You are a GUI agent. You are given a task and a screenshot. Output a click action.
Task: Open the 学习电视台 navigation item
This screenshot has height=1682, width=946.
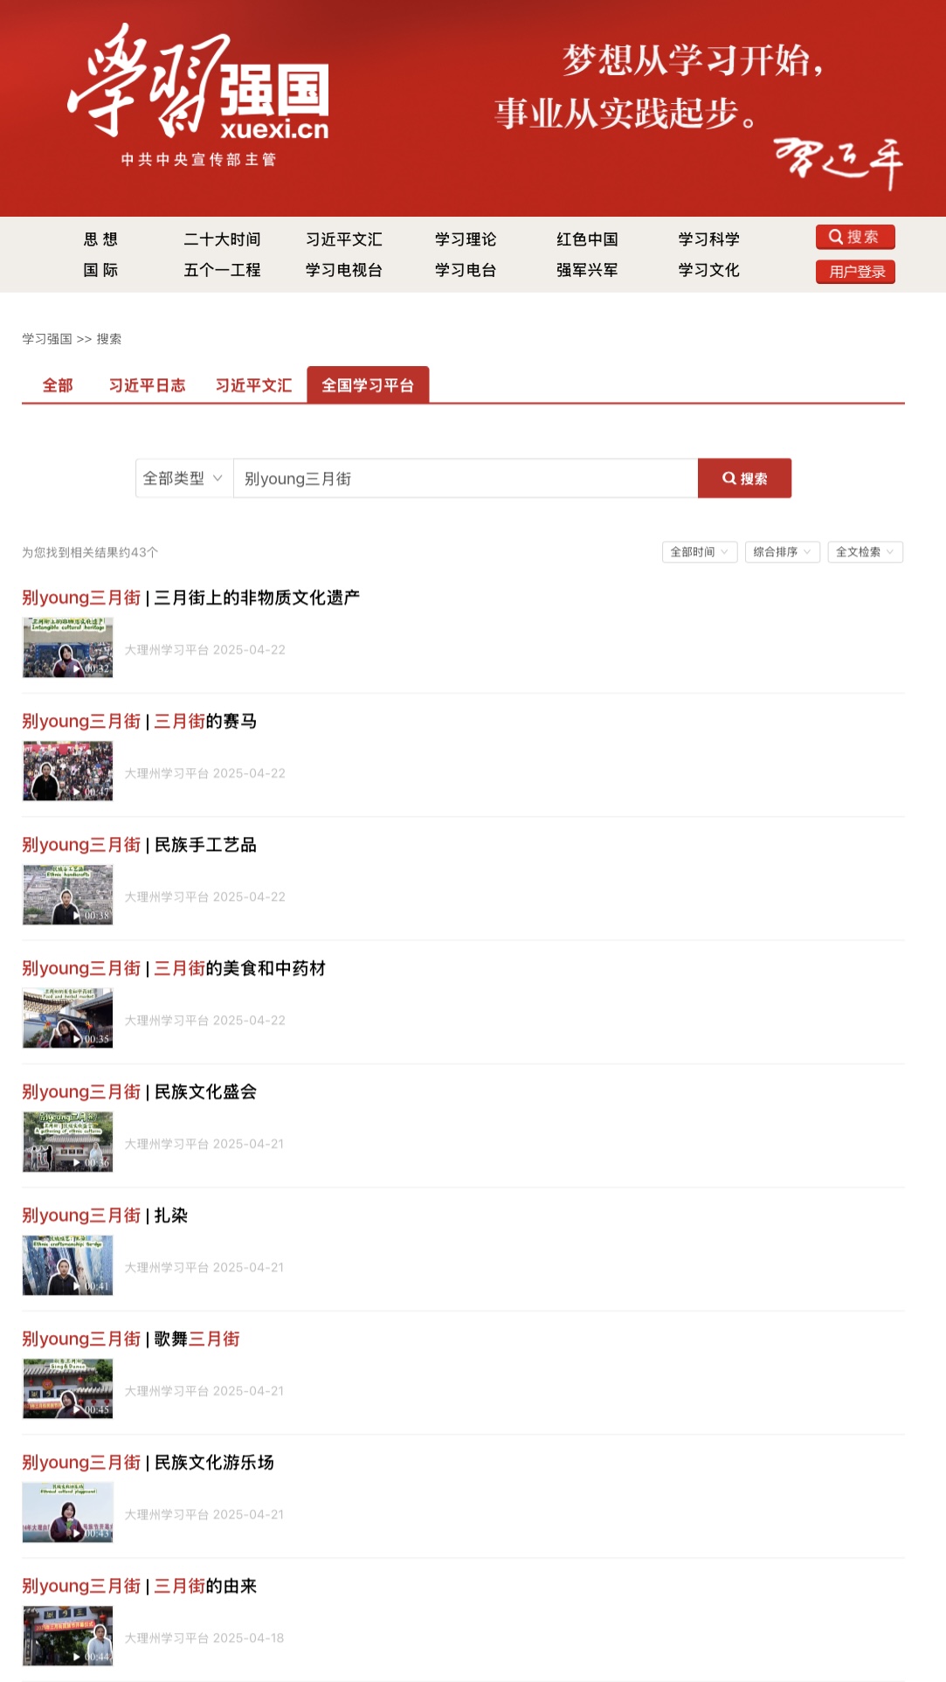[343, 270]
